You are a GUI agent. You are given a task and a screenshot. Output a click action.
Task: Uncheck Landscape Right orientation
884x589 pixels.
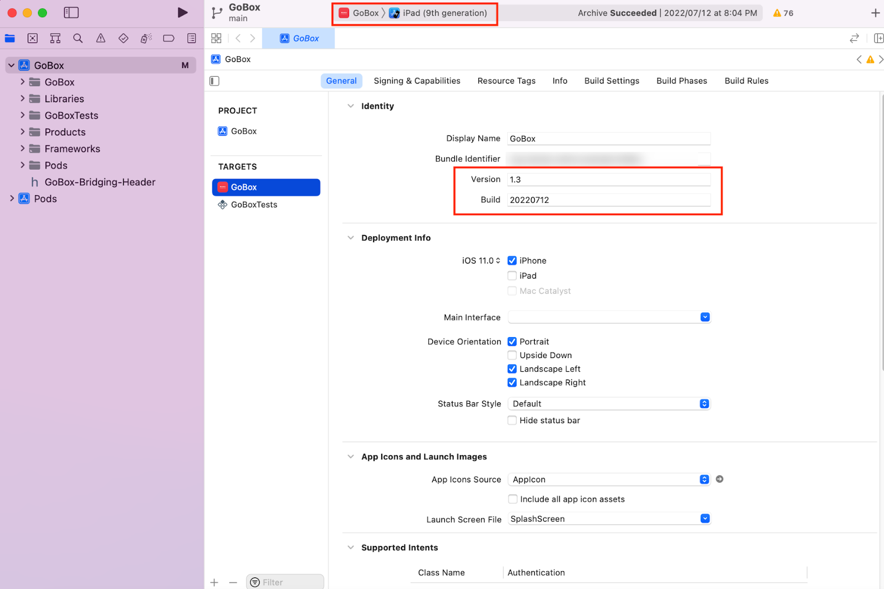[512, 382]
